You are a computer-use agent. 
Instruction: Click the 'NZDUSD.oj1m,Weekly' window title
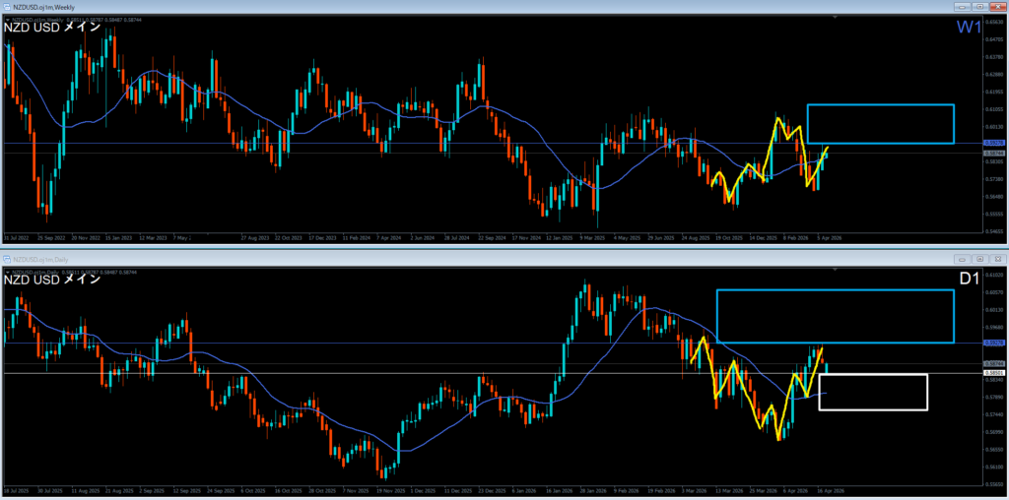point(43,7)
